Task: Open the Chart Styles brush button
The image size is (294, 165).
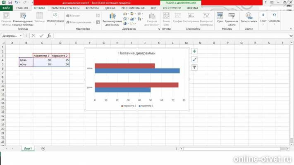Action: pos(194,59)
